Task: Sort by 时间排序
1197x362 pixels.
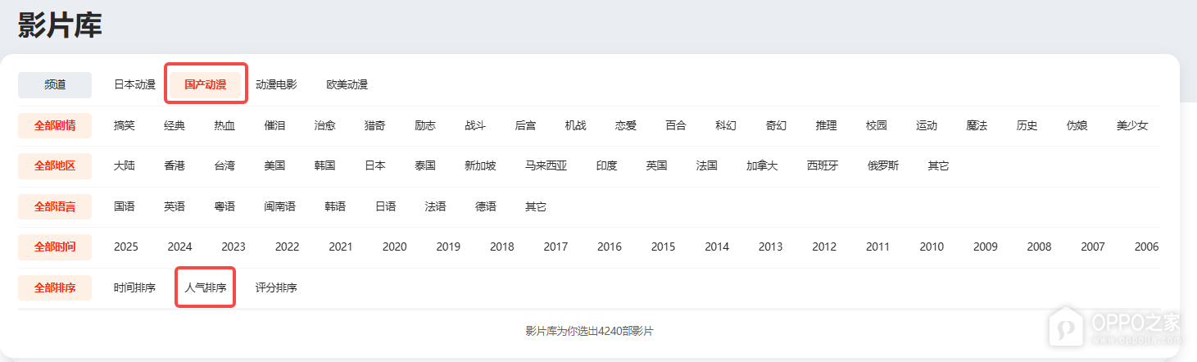Action: coord(134,287)
